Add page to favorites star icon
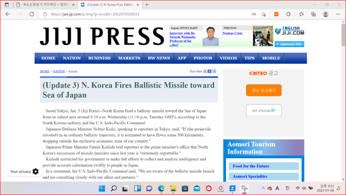346x195 pixels. [263, 14]
